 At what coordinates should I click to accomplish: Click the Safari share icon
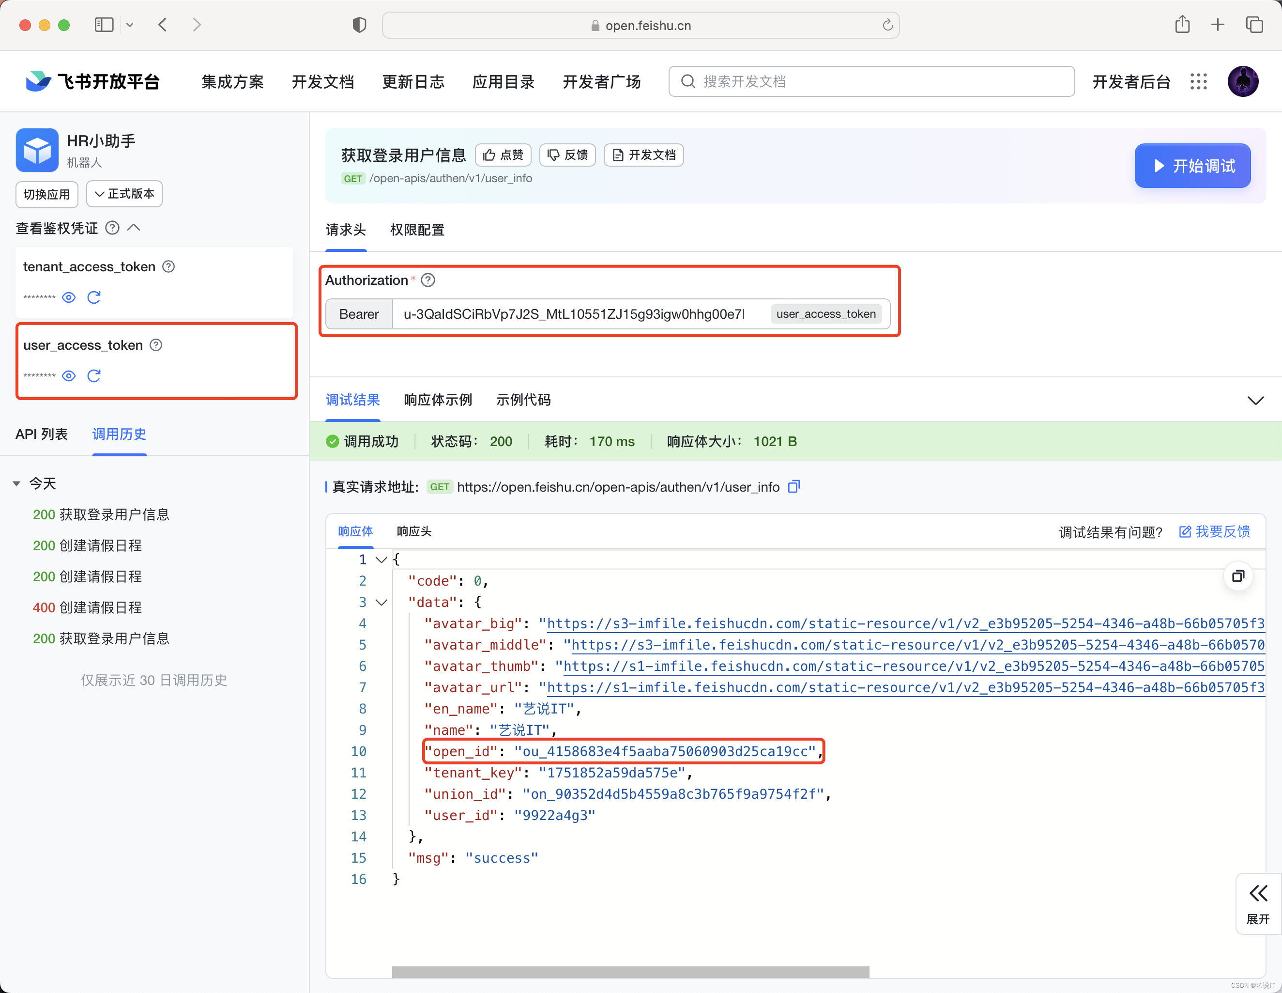[x=1182, y=25]
